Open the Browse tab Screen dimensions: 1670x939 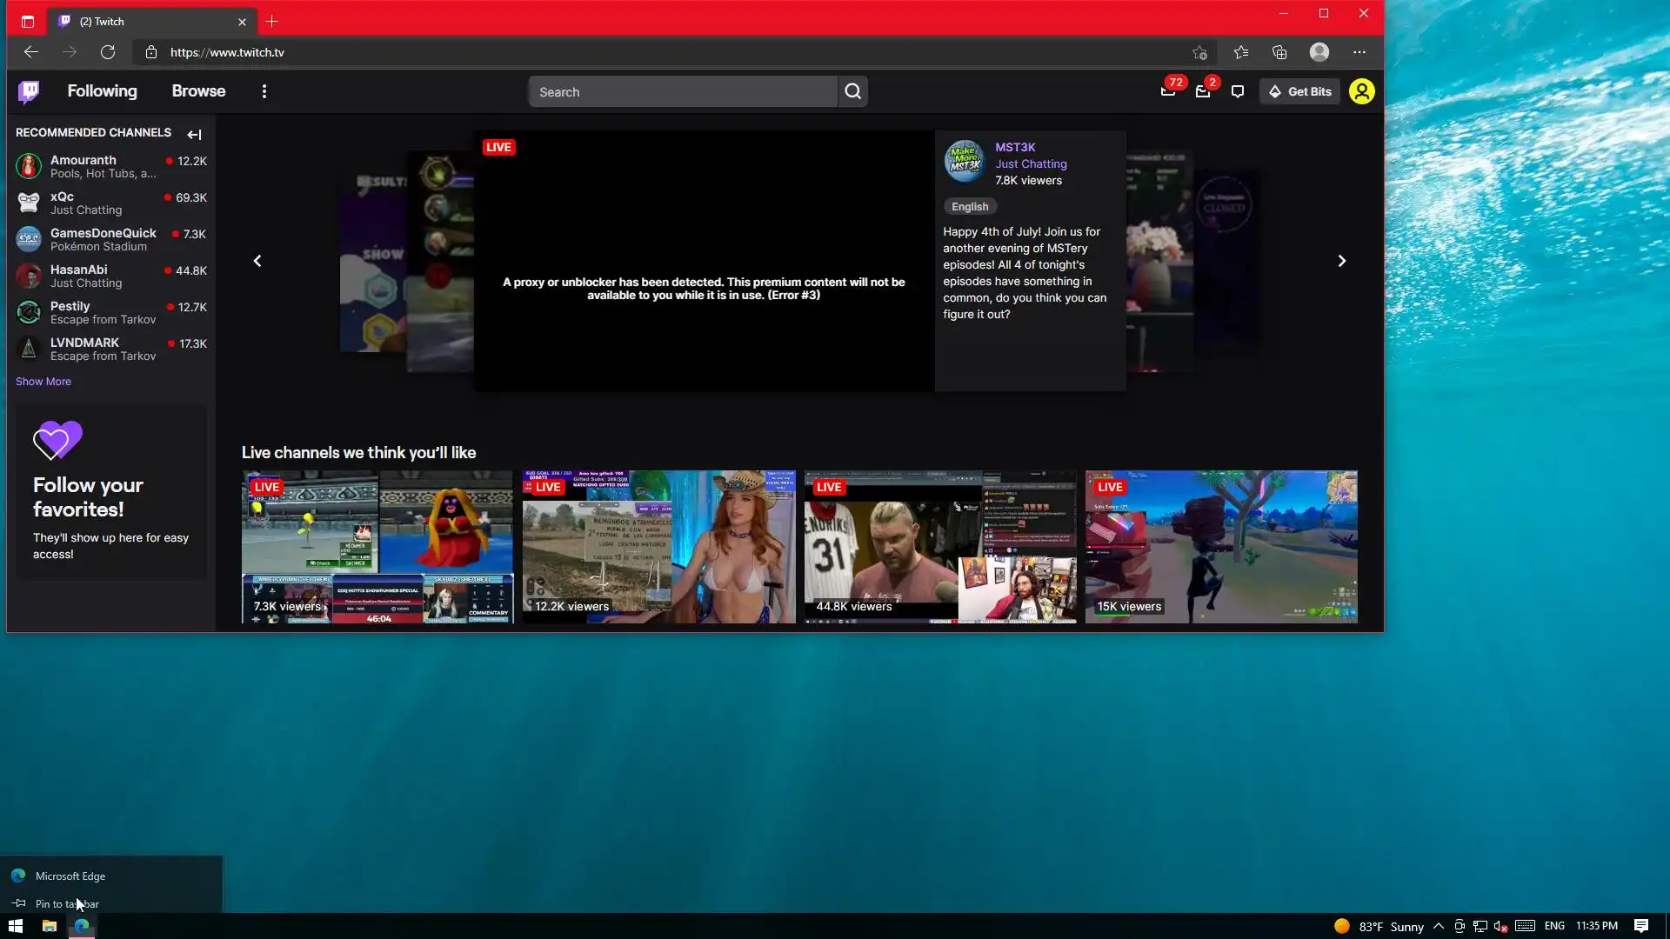[198, 91]
